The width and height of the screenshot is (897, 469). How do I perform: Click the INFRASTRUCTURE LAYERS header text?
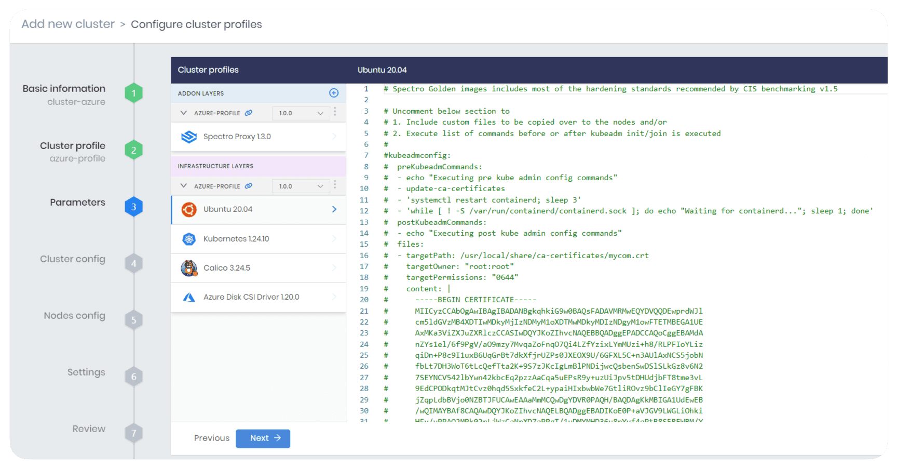tap(215, 166)
